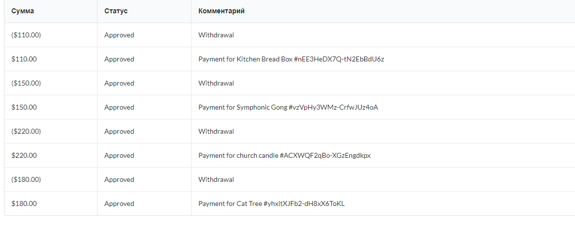Click the Kitchen Bread Box payment comment
The height and width of the screenshot is (232, 575).
[x=291, y=59]
